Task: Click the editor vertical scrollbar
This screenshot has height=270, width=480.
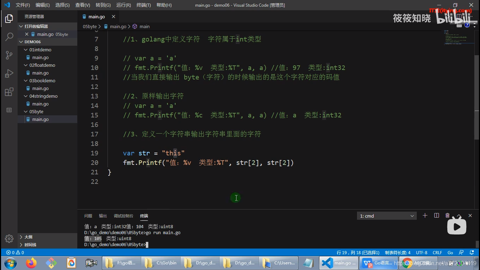Action: click(x=477, y=98)
